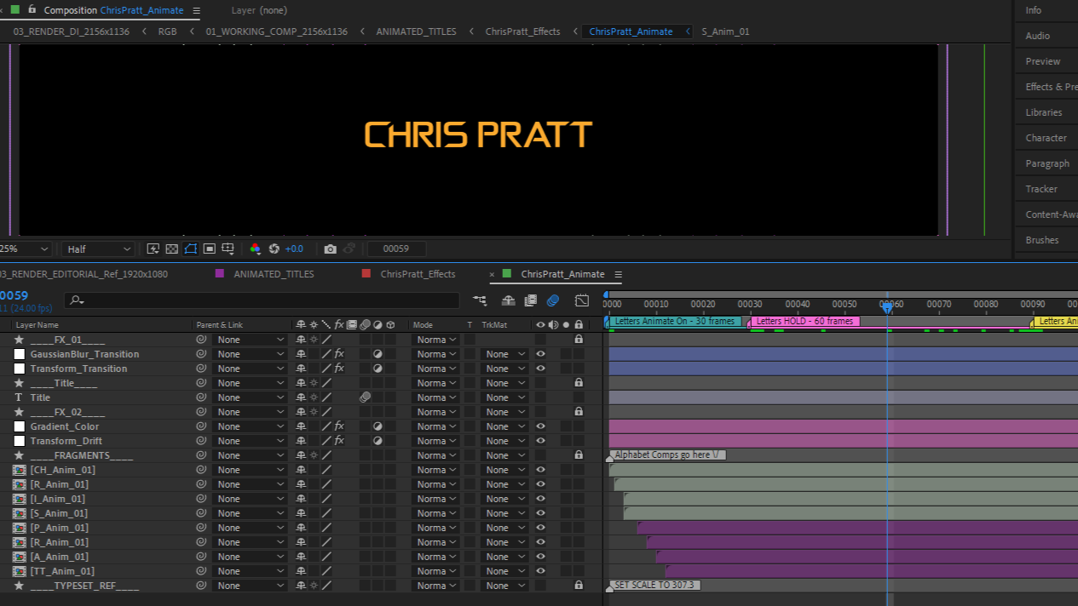Viewport: 1078px width, 606px height.
Task: Open the composition mini-flowchart icon
Action: pyautogui.click(x=480, y=300)
